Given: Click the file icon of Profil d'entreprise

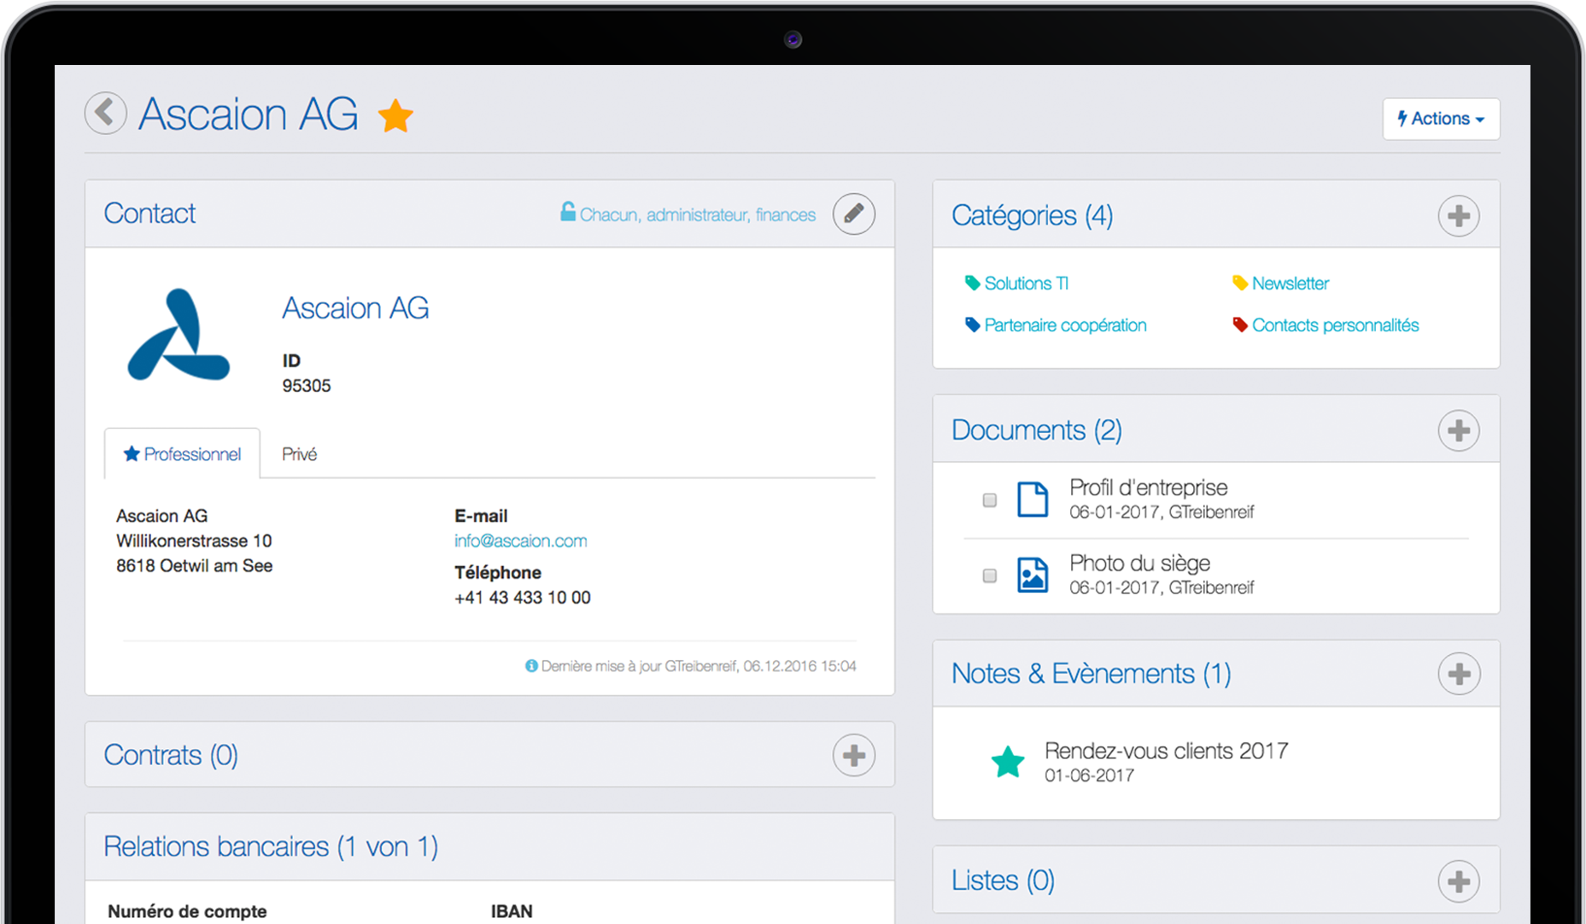Looking at the screenshot, I should pyautogui.click(x=1033, y=500).
